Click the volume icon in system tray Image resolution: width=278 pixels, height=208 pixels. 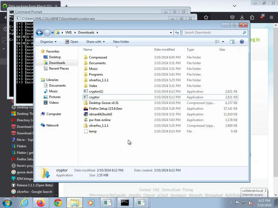251,203
